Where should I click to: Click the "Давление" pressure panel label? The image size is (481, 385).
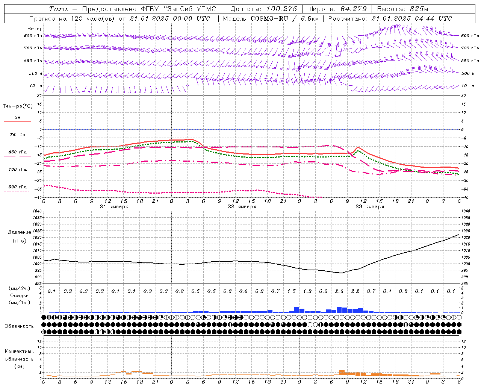[20, 232]
